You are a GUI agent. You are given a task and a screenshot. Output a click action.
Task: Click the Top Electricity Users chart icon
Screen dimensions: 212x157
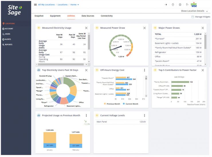pyautogui.click(x=39, y=70)
